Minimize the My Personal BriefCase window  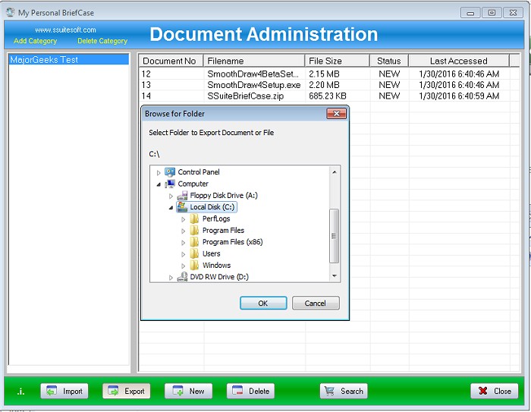[470, 13]
